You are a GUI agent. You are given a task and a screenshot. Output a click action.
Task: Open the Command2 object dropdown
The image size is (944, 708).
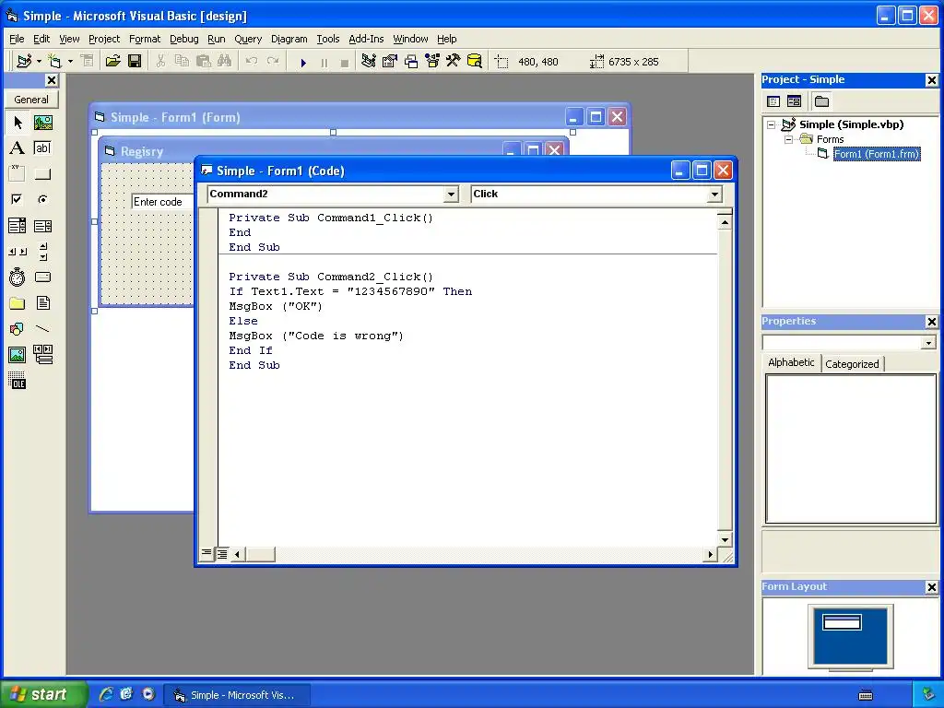click(451, 194)
